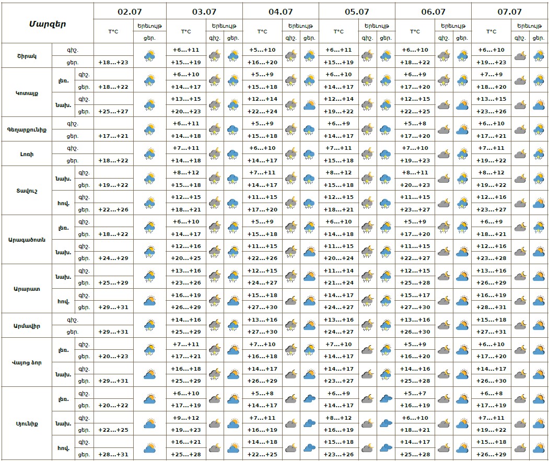Click Լոռի night weather icon for 03.07
The image size is (549, 461).
pyautogui.click(x=214, y=154)
